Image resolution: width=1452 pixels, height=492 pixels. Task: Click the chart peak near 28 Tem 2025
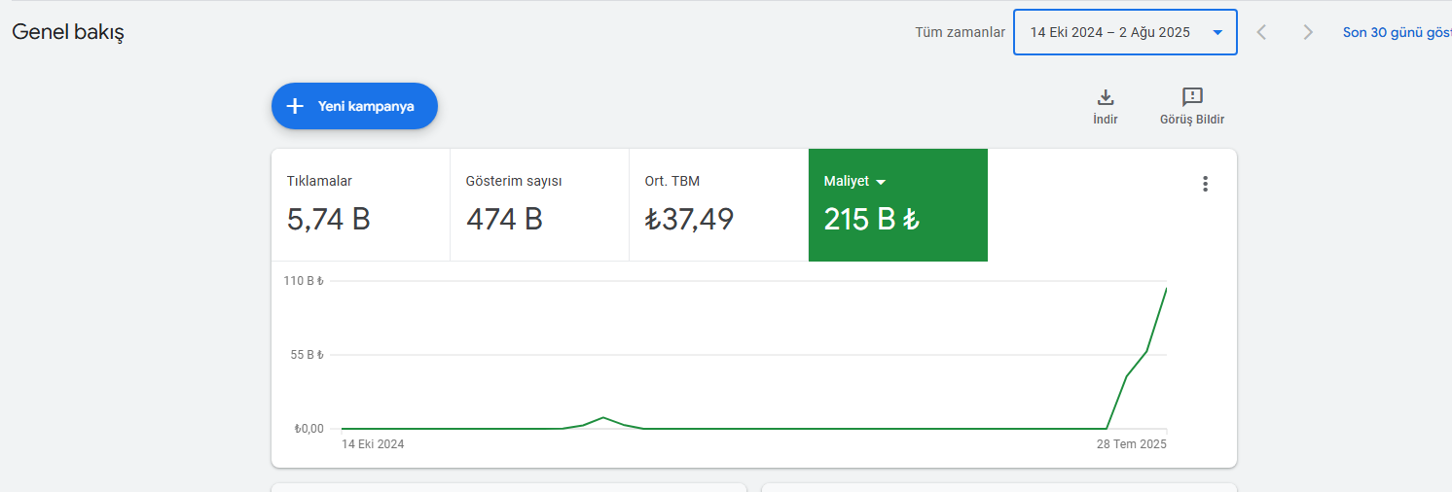coord(1166,289)
